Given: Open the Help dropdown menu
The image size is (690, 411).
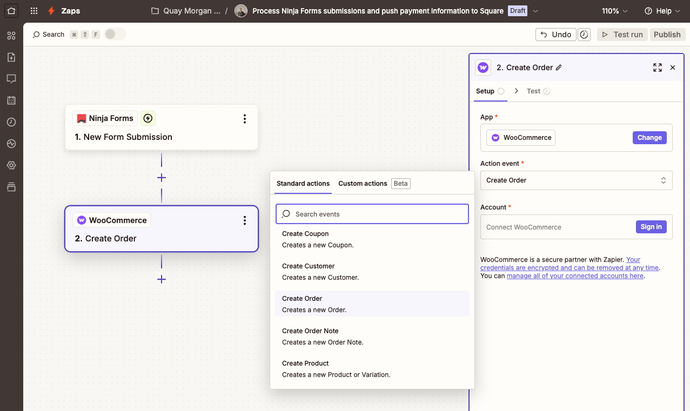Looking at the screenshot, I should click(x=662, y=11).
